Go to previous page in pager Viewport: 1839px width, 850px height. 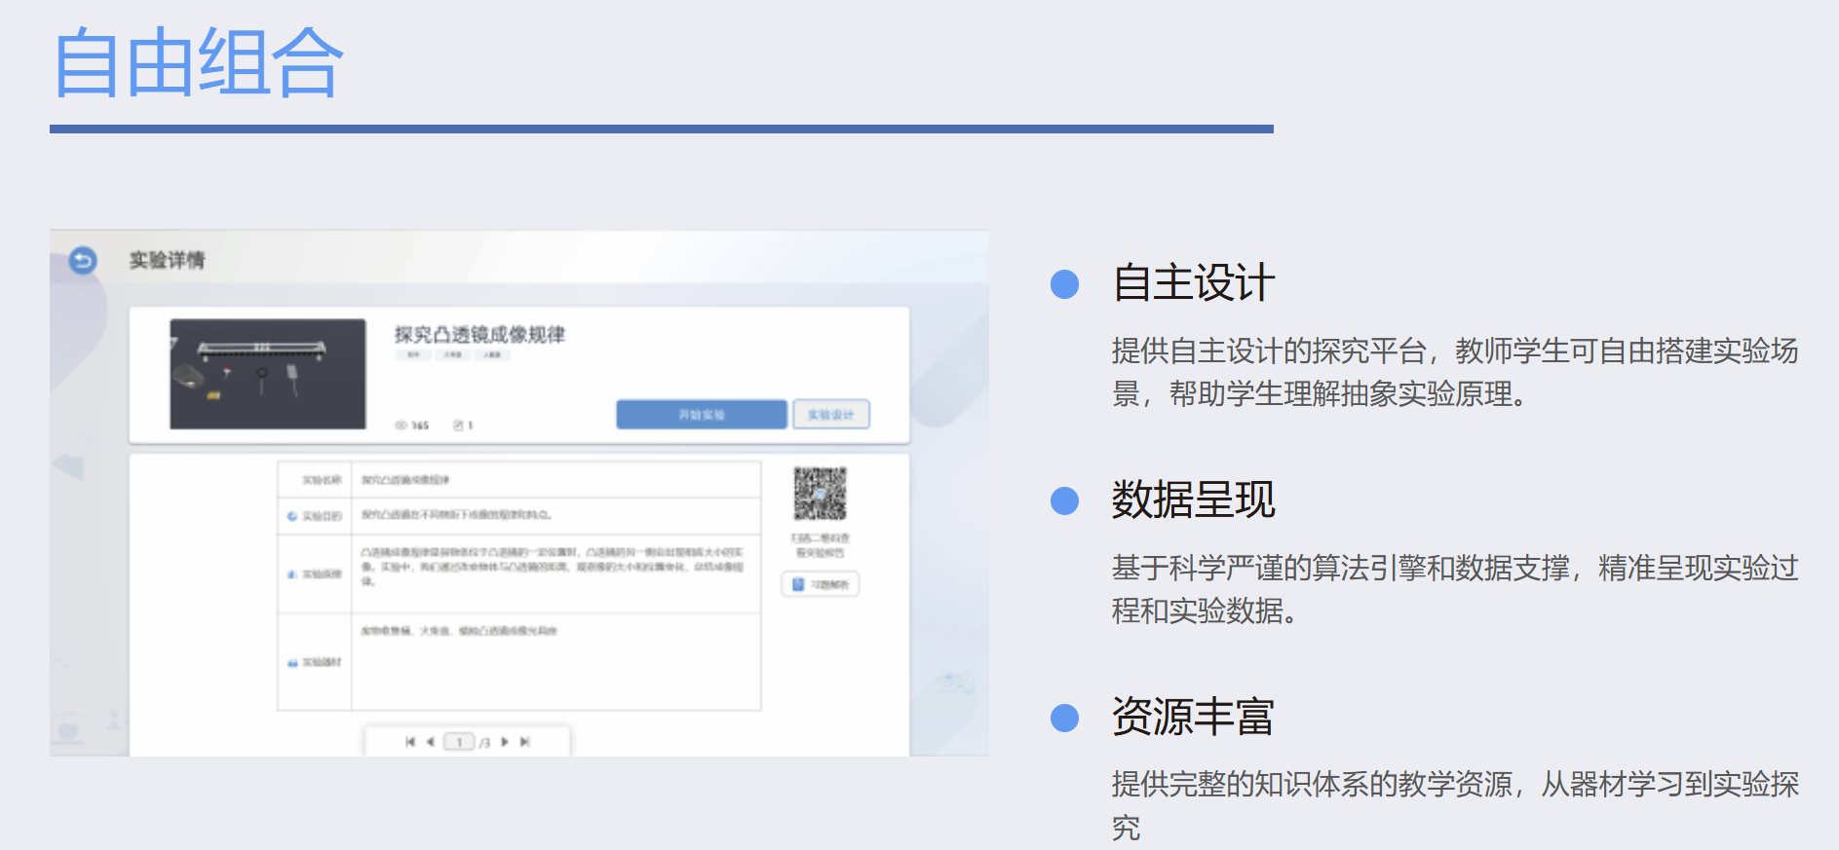click(430, 742)
